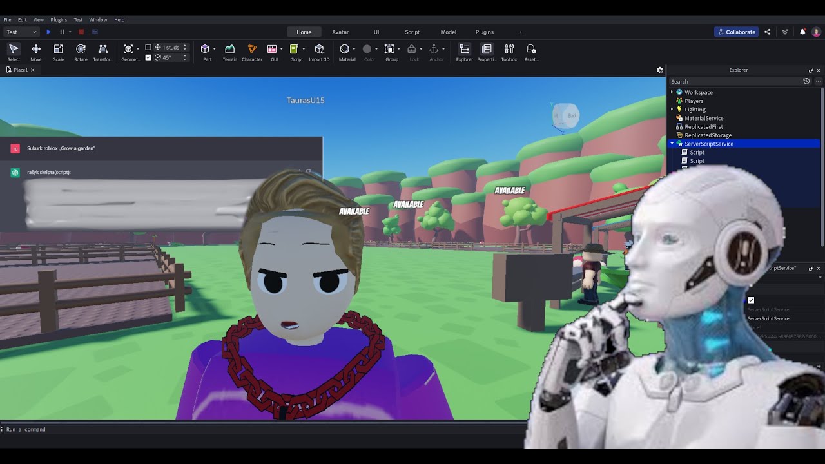Image resolution: width=825 pixels, height=464 pixels.
Task: Switch to the Model ribbon tab
Action: point(449,32)
